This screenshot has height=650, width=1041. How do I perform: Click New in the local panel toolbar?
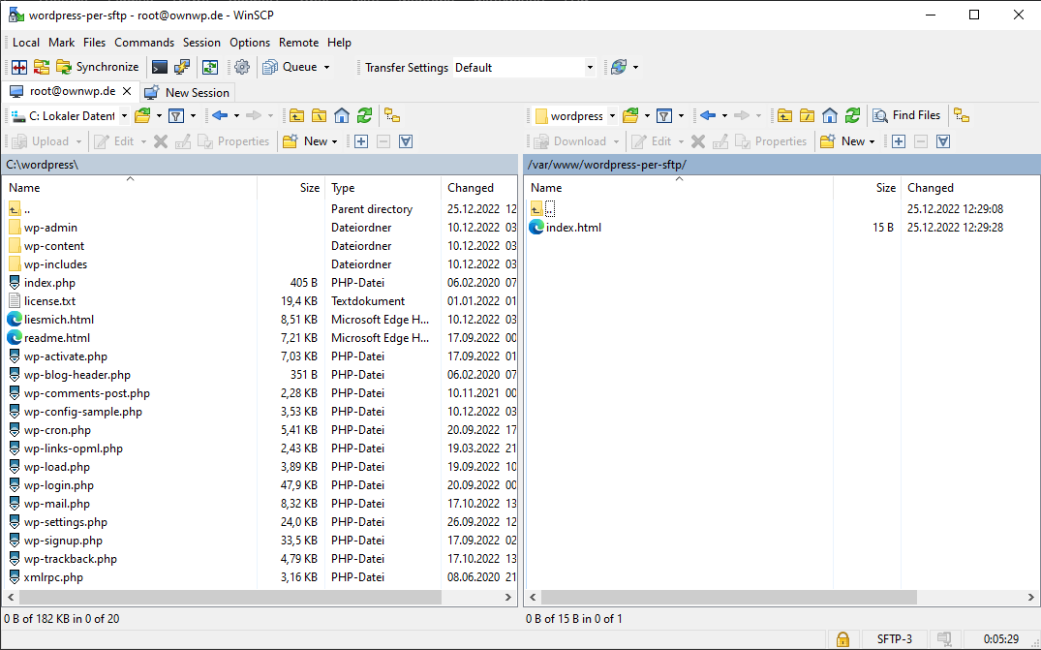(311, 140)
